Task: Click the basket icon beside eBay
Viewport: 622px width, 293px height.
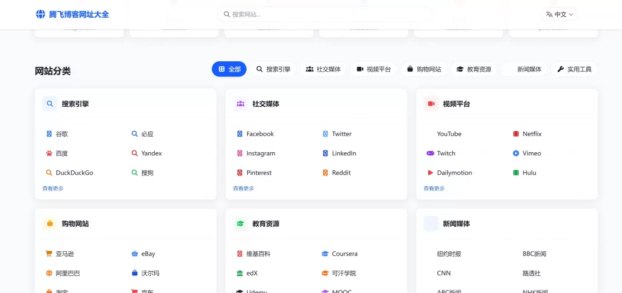Action: click(x=134, y=254)
